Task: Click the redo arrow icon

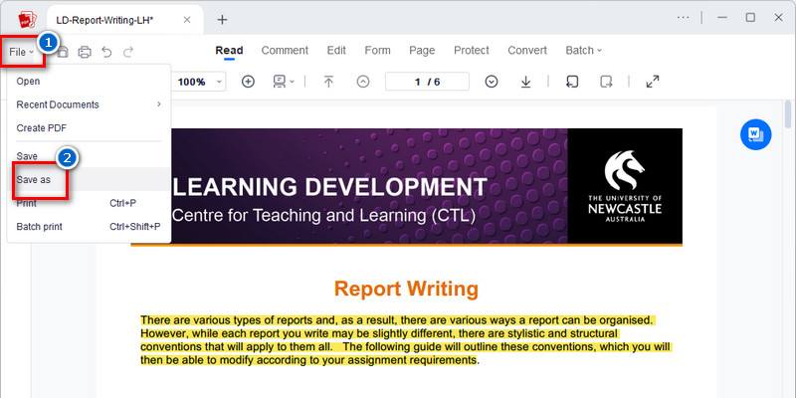Action: (x=128, y=52)
